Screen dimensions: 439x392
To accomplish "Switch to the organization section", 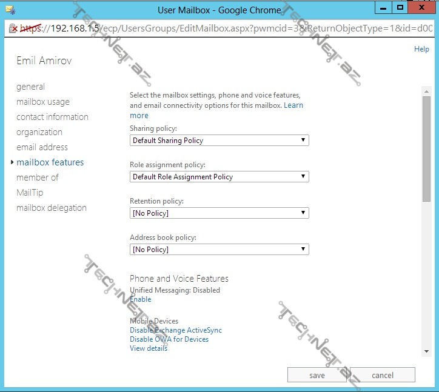I will tap(39, 132).
